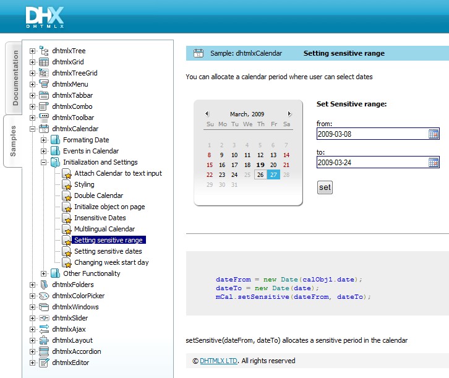Click the dhtmlxGrid table icon
This screenshot has width=449, height=378.
[x=44, y=62]
